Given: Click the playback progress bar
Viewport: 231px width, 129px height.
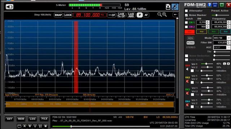Looking at the screenshot, I should (x=101, y=126).
